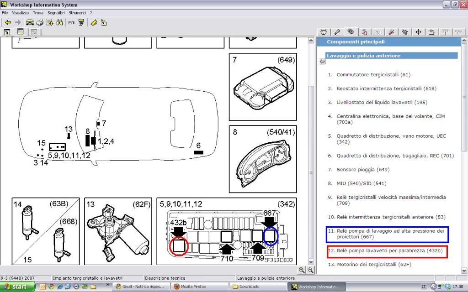Image resolution: width=468 pixels, height=292 pixels.
Task: Open the red tool brush tab
Action: point(391,32)
